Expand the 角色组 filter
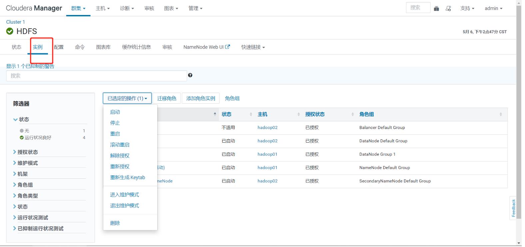Image resolution: width=525 pixels, height=247 pixels. point(23,185)
